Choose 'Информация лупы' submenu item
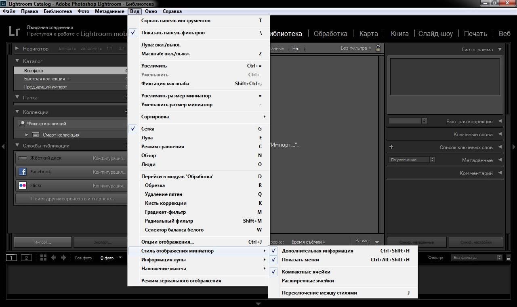Image resolution: width=517 pixels, height=307 pixels. 199,260
